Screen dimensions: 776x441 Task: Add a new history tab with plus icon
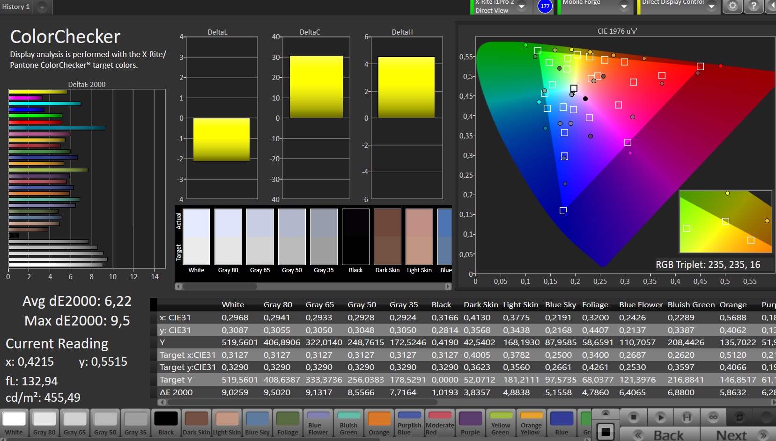point(42,7)
